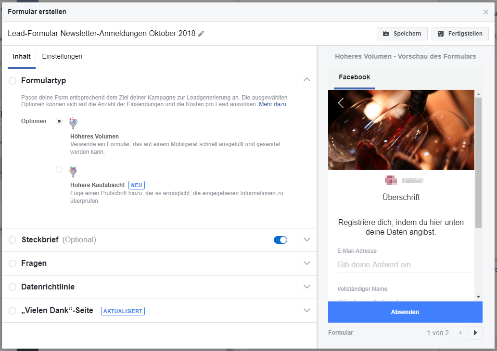Viewport: 497px width, 351px height.
Task: Click the Überschrift text in preview
Action: pyautogui.click(x=401, y=197)
